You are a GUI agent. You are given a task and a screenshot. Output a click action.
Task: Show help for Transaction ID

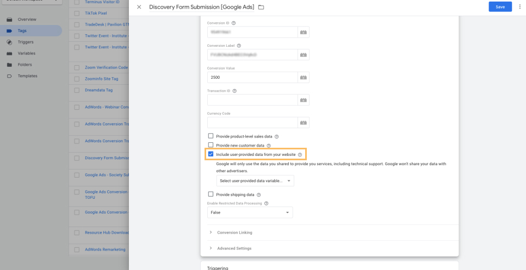click(234, 91)
